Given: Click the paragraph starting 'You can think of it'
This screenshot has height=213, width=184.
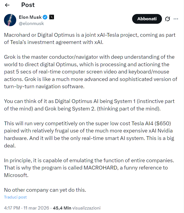Looking at the screenshot, I should coord(89,105).
